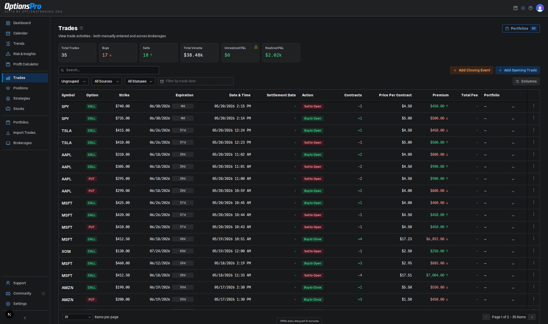
Task: Open Stocks in sidebar
Action: click(25, 109)
